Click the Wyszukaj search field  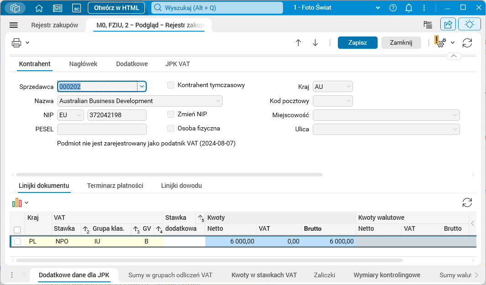tap(217, 8)
